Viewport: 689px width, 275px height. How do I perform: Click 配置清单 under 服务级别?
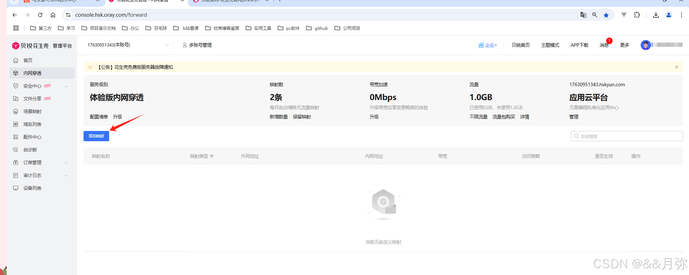point(99,117)
